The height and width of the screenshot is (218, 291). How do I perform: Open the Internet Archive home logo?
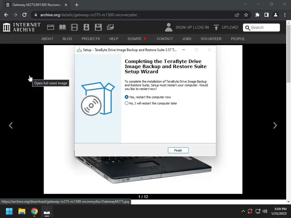(x=22, y=27)
